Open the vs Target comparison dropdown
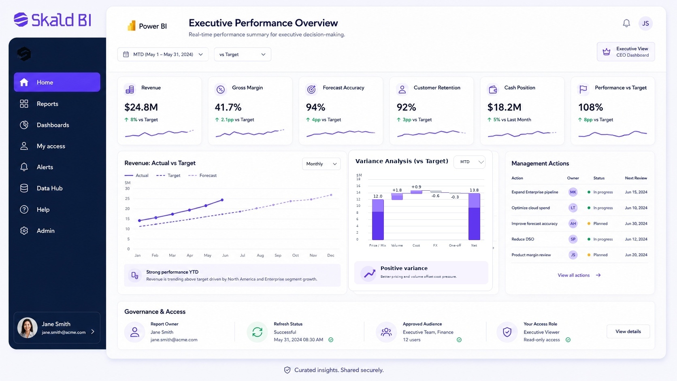677x381 pixels. 243,54
